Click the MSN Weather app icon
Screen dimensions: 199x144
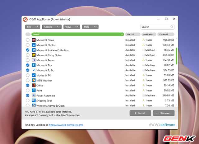(34, 80)
